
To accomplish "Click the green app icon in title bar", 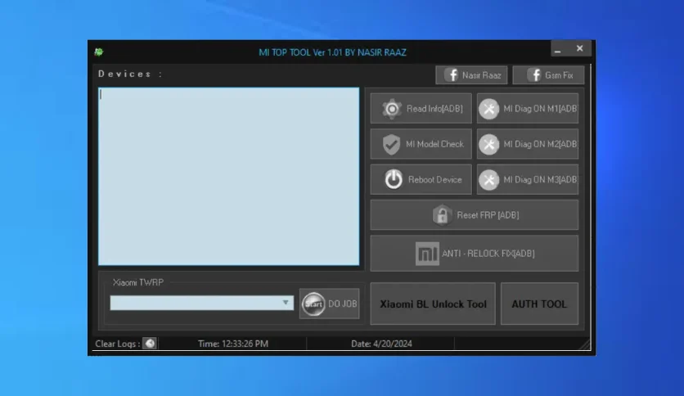I will (x=98, y=52).
